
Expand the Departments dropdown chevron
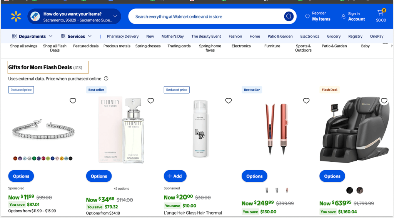click(50, 36)
